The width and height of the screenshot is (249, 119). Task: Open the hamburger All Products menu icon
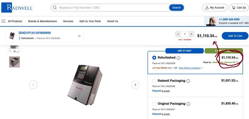click(x=3, y=21)
